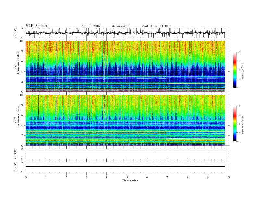
Task: Click the time axis tick label '2'
Action: 66,177
